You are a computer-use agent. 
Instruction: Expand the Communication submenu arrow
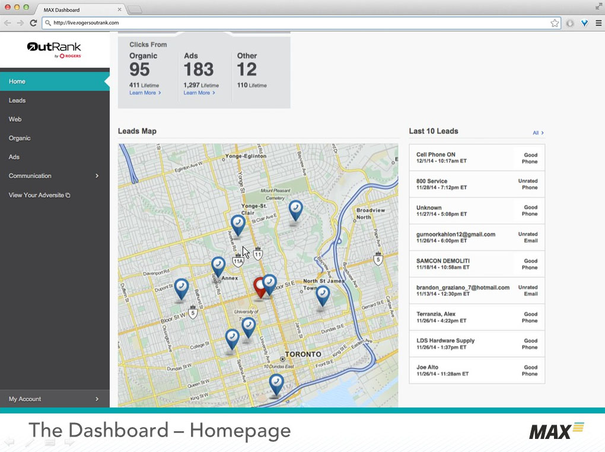(97, 176)
